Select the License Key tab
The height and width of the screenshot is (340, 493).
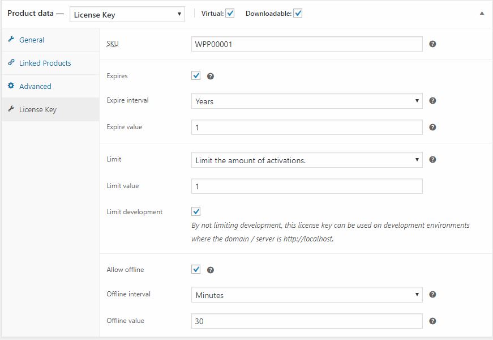(x=50, y=109)
